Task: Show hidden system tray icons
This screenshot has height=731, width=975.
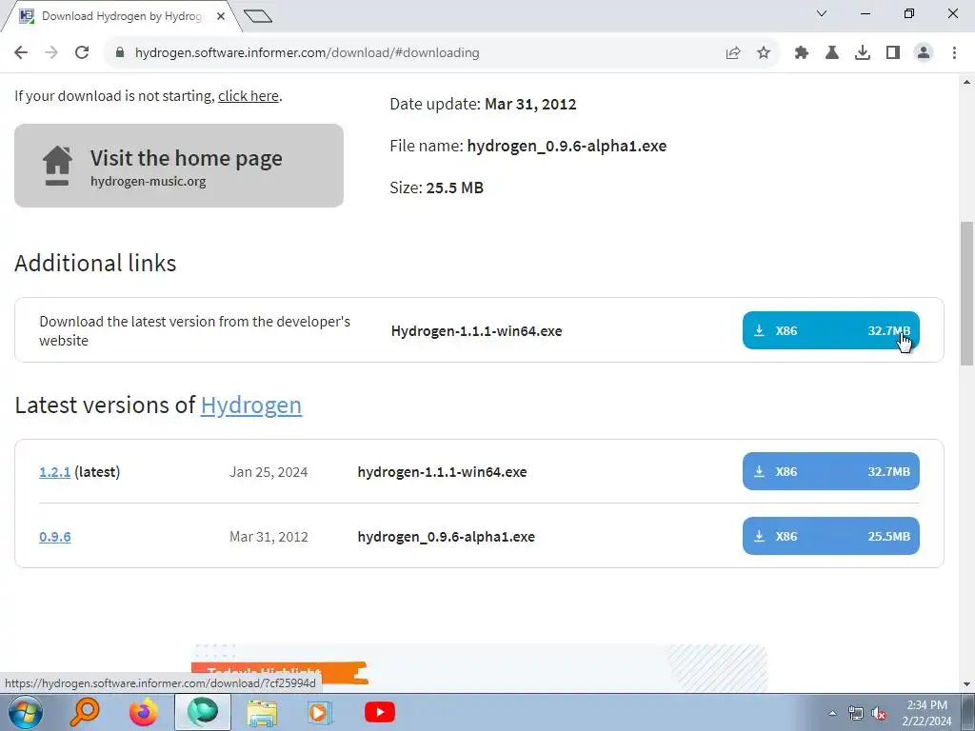Action: click(832, 713)
